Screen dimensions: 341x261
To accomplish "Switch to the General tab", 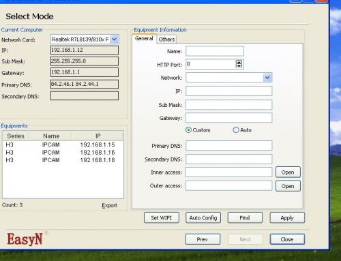I will 144,39.
